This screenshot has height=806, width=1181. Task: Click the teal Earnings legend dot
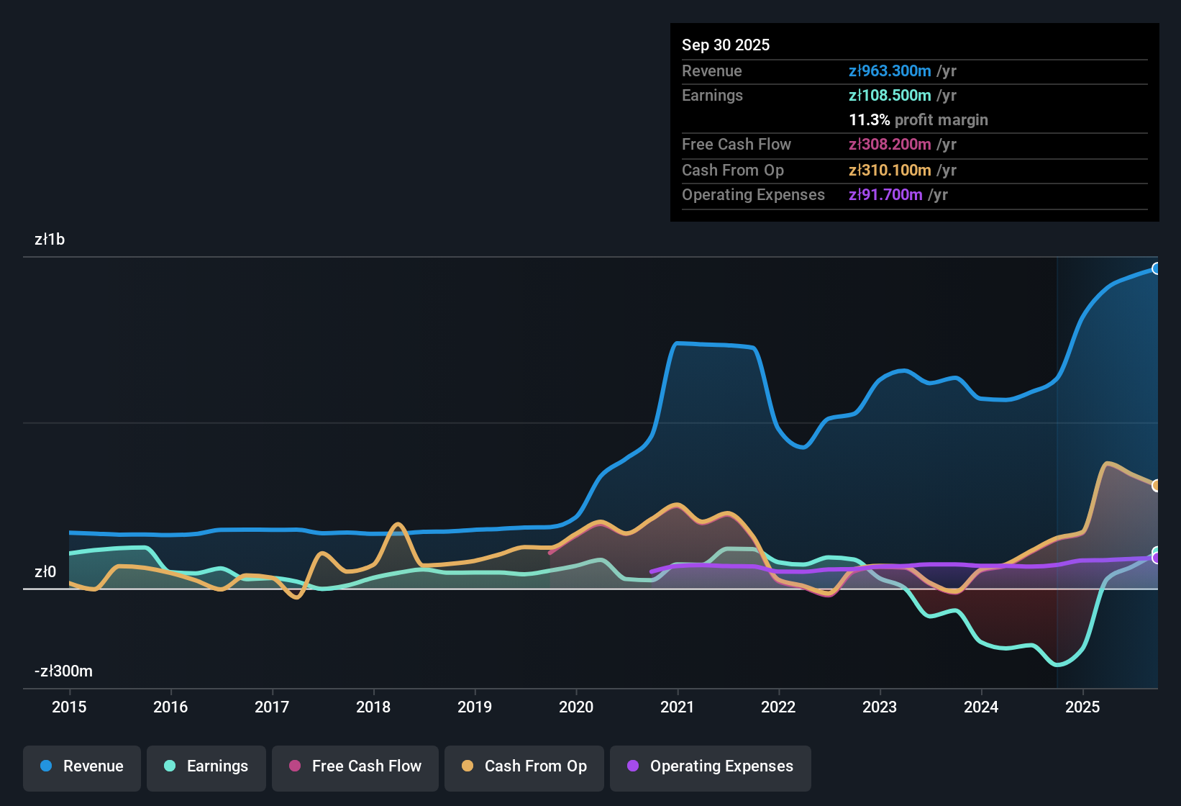170,766
